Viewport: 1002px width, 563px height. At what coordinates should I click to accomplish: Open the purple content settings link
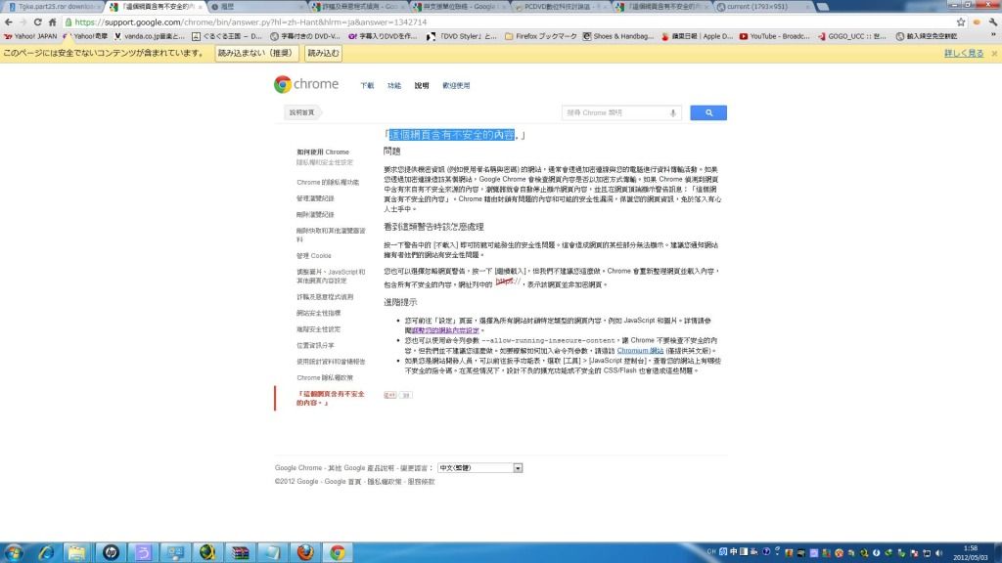(x=445, y=330)
